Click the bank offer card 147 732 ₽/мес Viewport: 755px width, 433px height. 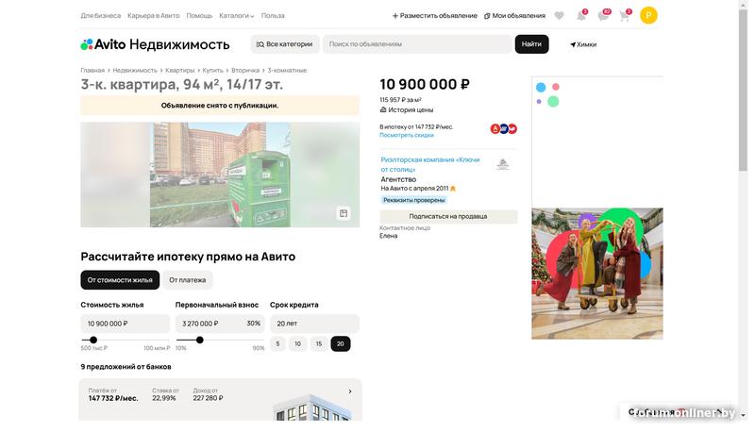(x=220, y=399)
